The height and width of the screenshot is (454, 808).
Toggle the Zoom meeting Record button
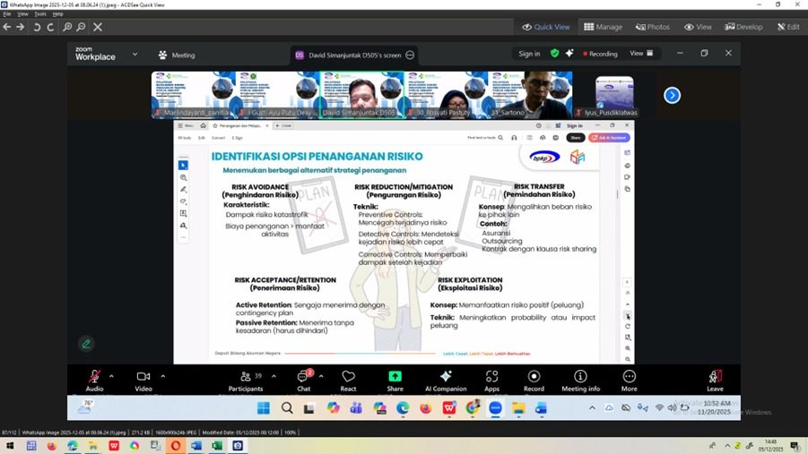click(x=534, y=381)
